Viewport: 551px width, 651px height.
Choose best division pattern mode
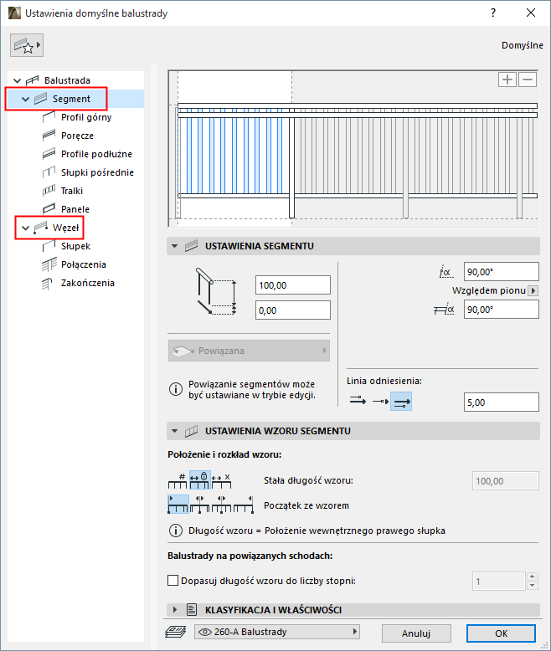point(221,480)
